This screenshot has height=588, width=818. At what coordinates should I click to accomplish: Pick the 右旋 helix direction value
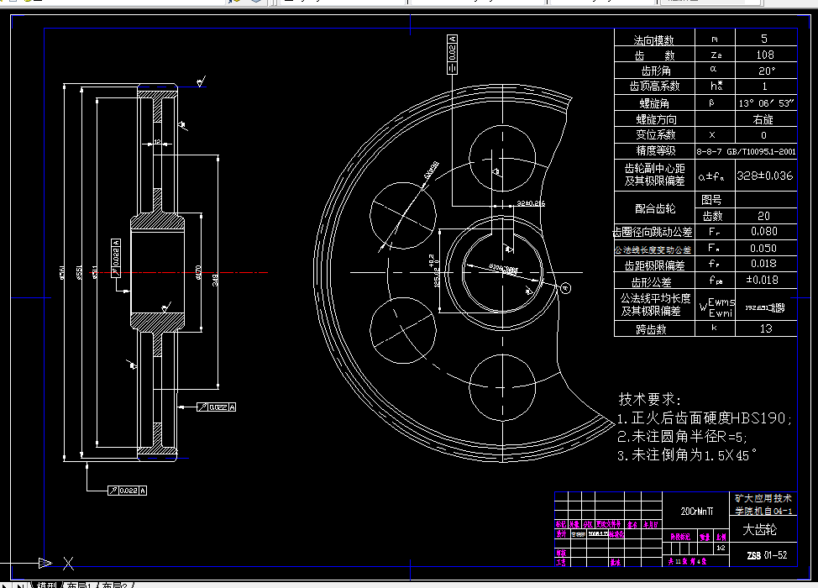[763, 119]
